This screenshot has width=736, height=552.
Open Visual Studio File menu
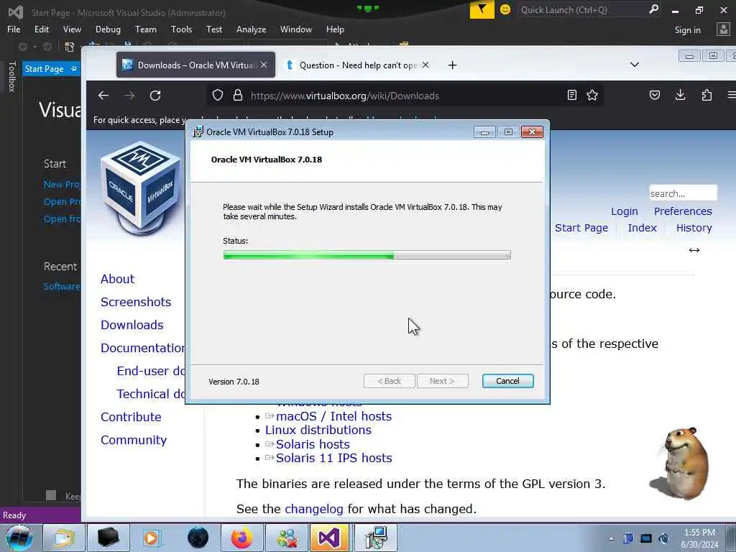14,29
